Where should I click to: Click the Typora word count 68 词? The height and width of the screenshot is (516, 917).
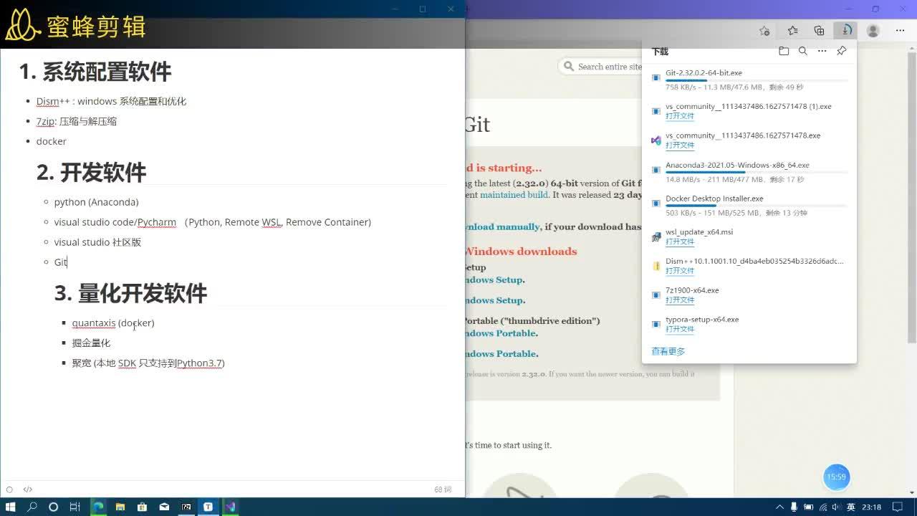[x=443, y=489]
